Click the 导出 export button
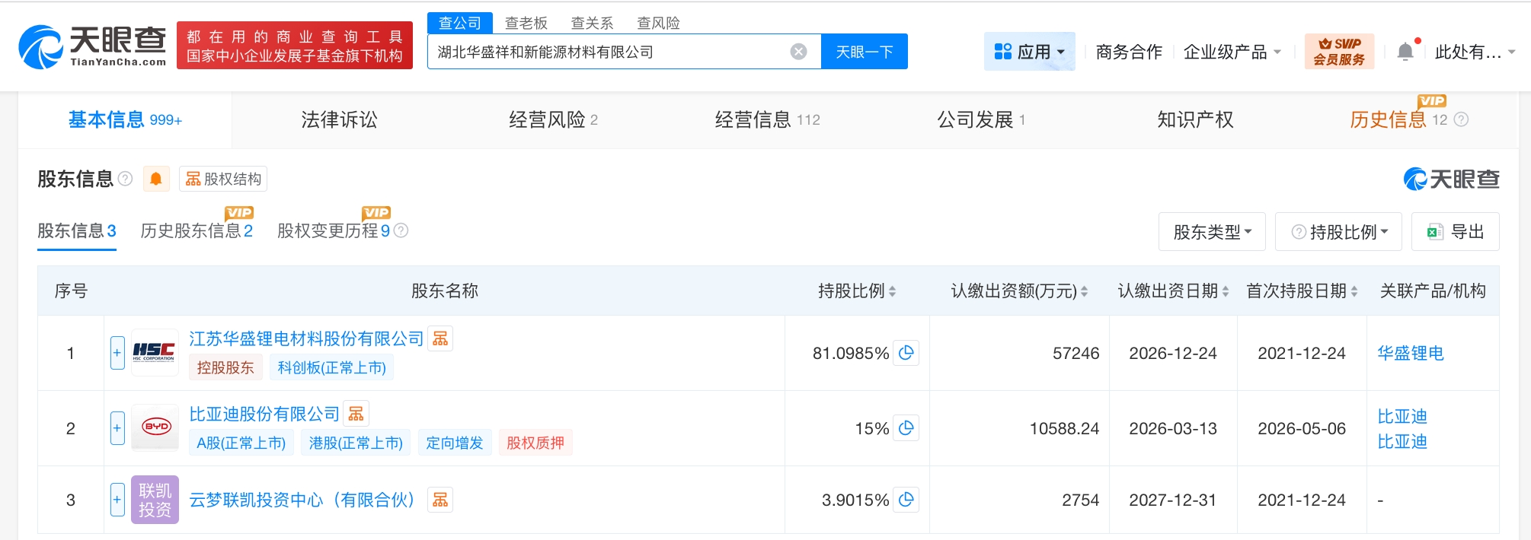Screen dimensions: 1531x540 click(1456, 232)
